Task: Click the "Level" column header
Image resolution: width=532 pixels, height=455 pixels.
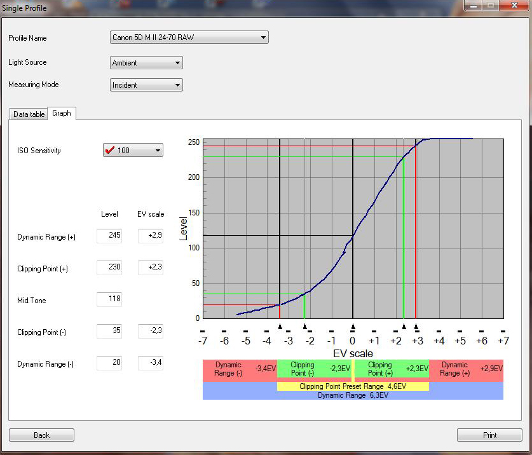Action: (x=109, y=214)
